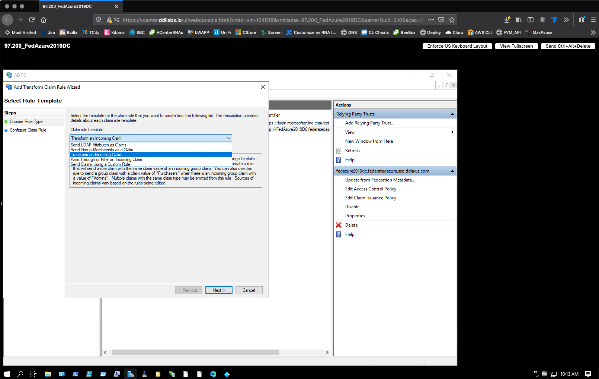The height and width of the screenshot is (379, 599).
Task: Open File Explorer from the taskbar
Action: pyautogui.click(x=48, y=374)
